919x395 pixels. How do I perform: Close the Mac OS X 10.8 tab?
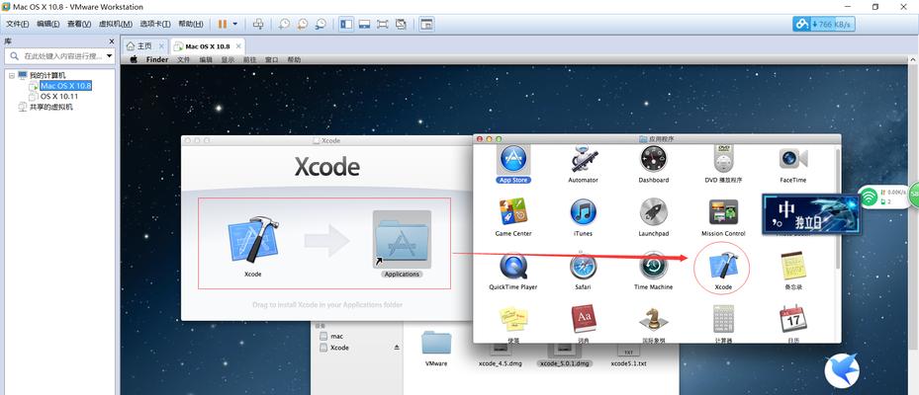(x=238, y=46)
